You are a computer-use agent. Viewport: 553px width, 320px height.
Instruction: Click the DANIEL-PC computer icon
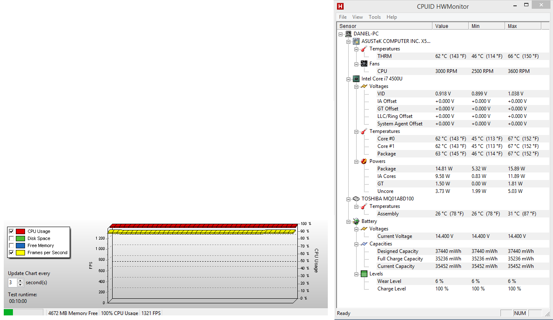(348, 34)
